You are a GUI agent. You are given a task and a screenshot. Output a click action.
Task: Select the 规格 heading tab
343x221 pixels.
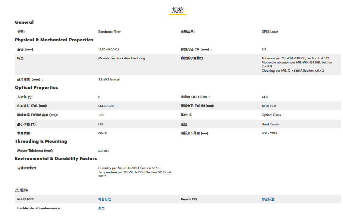[x=178, y=10]
